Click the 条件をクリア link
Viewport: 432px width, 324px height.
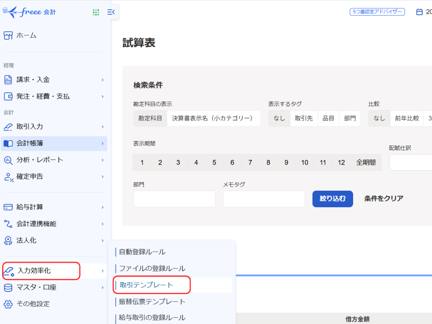pyautogui.click(x=383, y=199)
